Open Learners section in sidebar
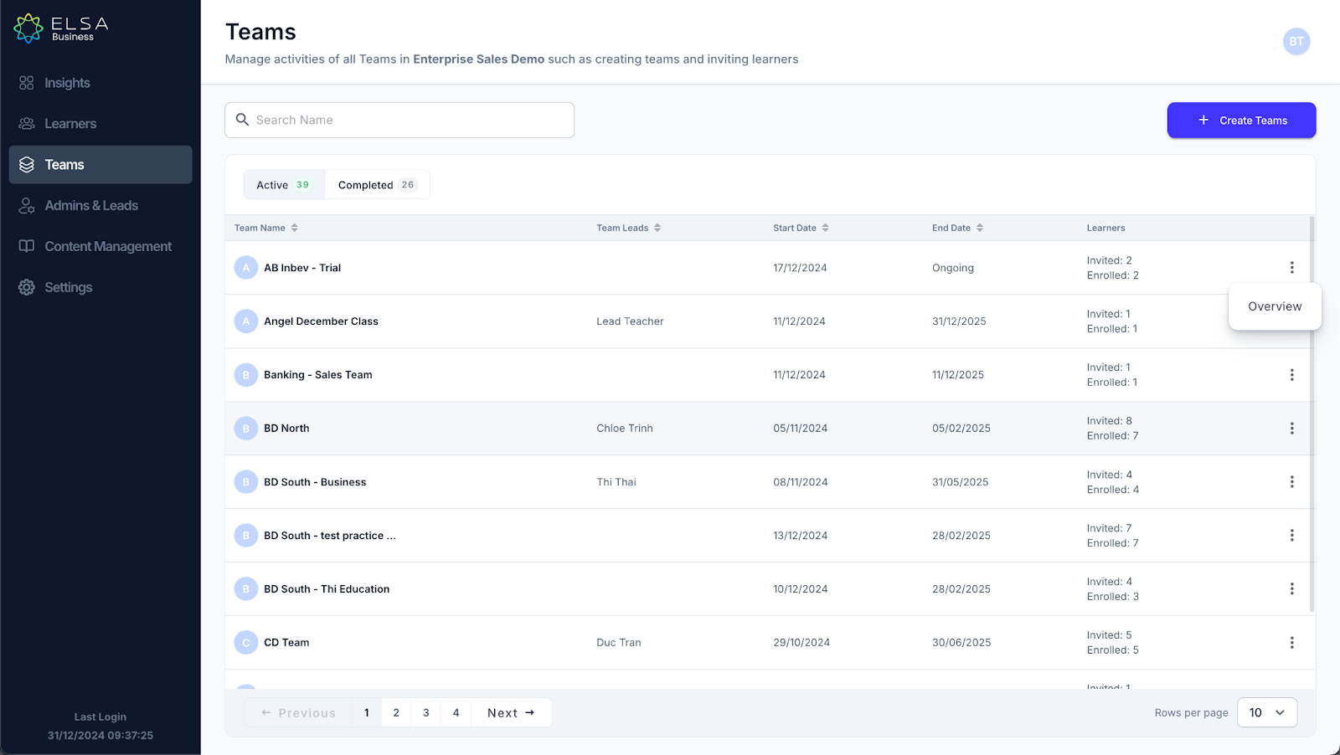 click(100, 124)
